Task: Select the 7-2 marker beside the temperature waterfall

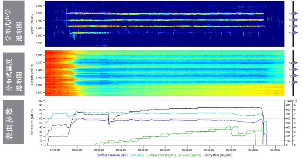Action: tap(295, 76)
